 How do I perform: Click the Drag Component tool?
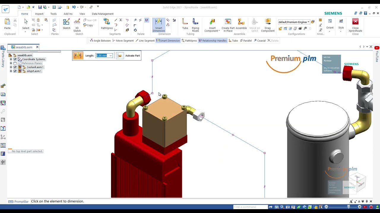[x=267, y=25]
